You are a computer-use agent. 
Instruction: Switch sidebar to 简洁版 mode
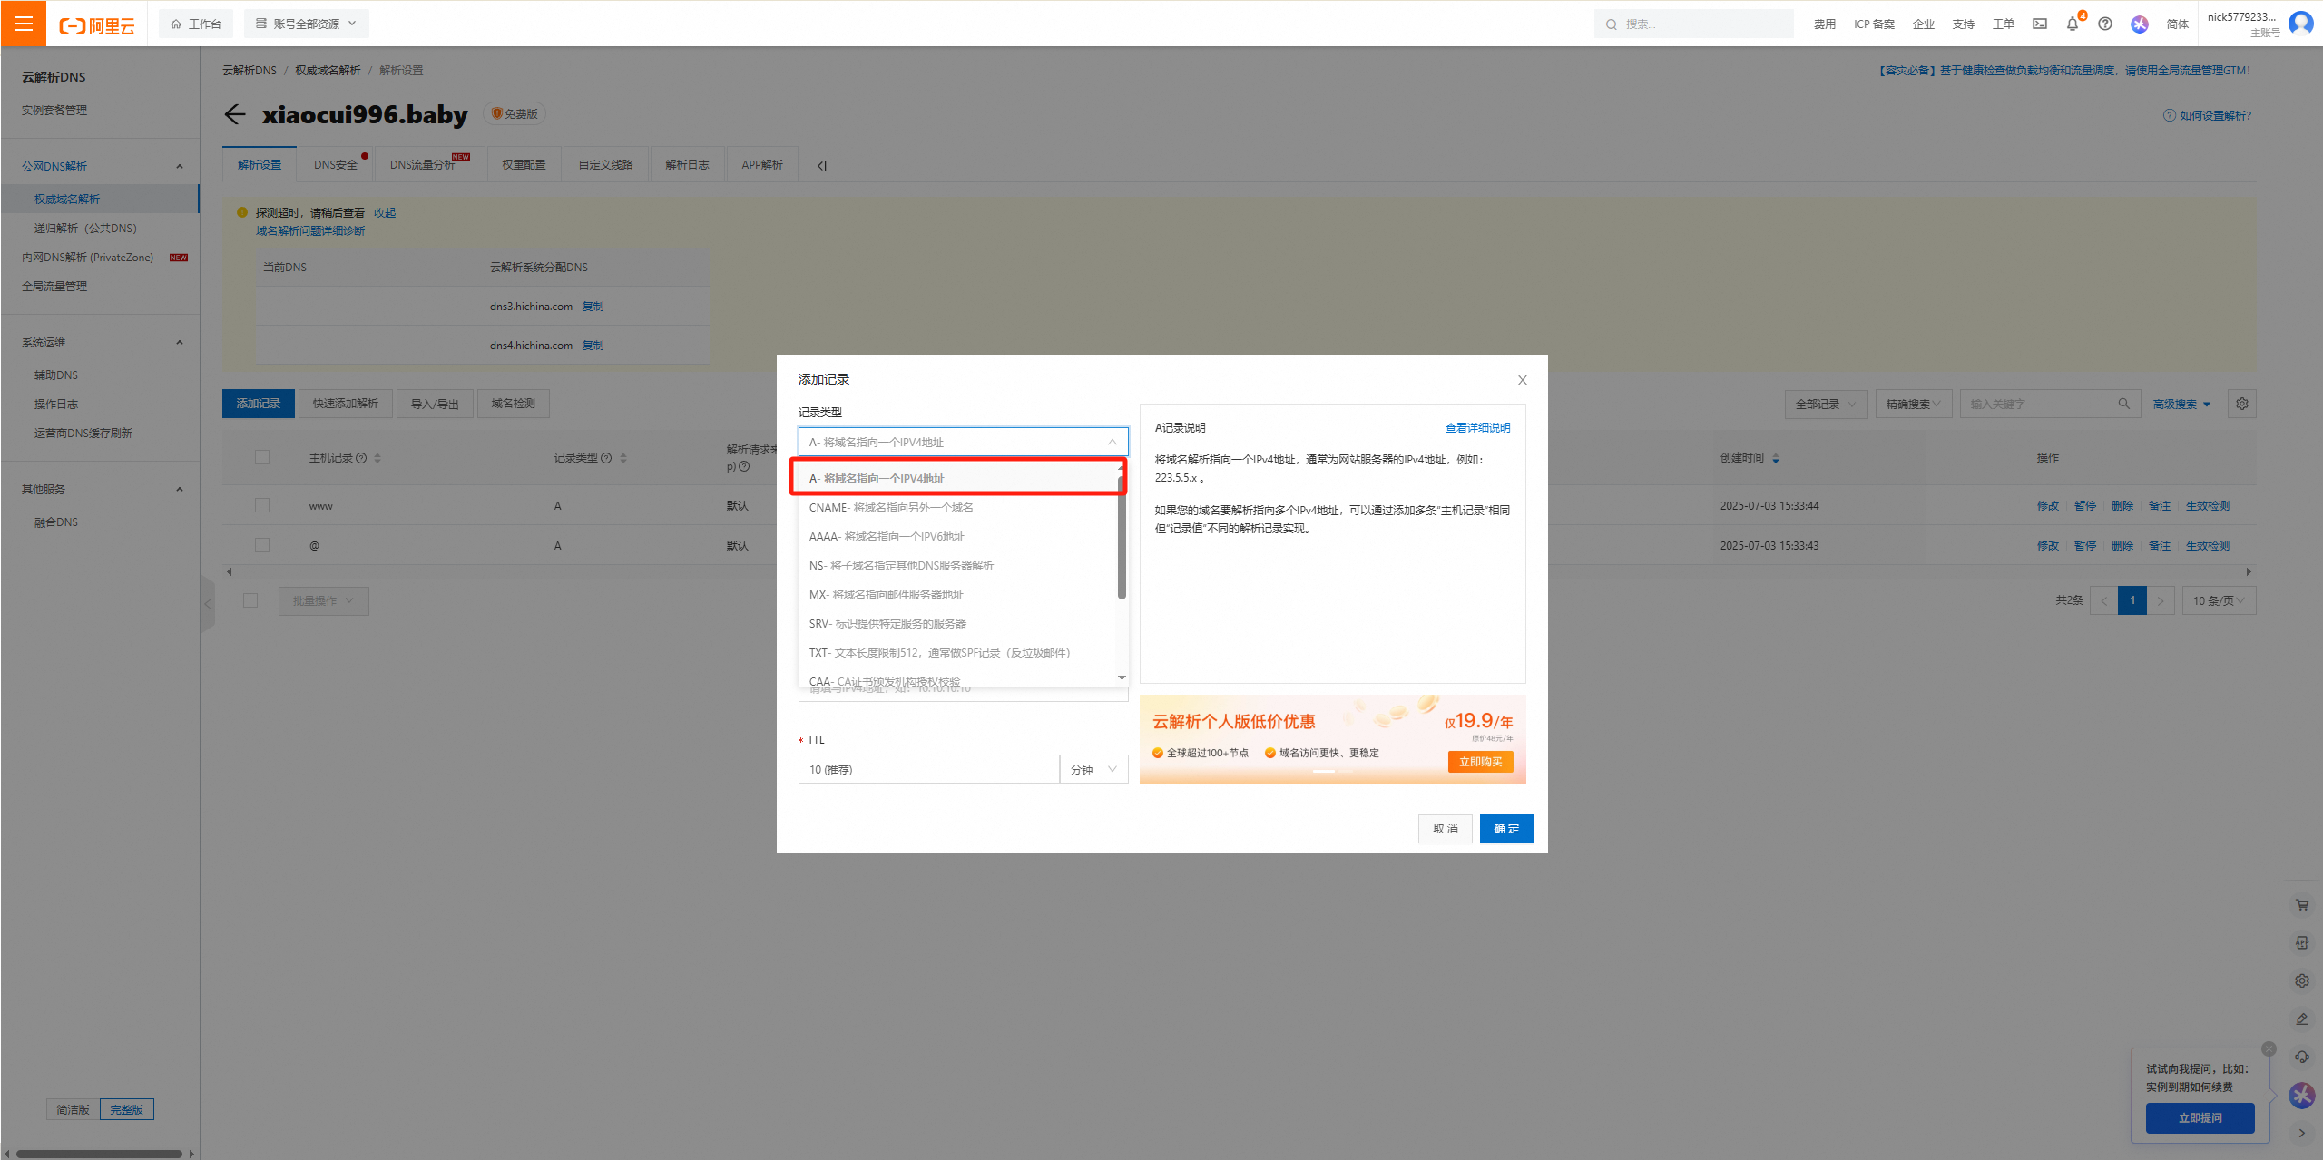72,1108
